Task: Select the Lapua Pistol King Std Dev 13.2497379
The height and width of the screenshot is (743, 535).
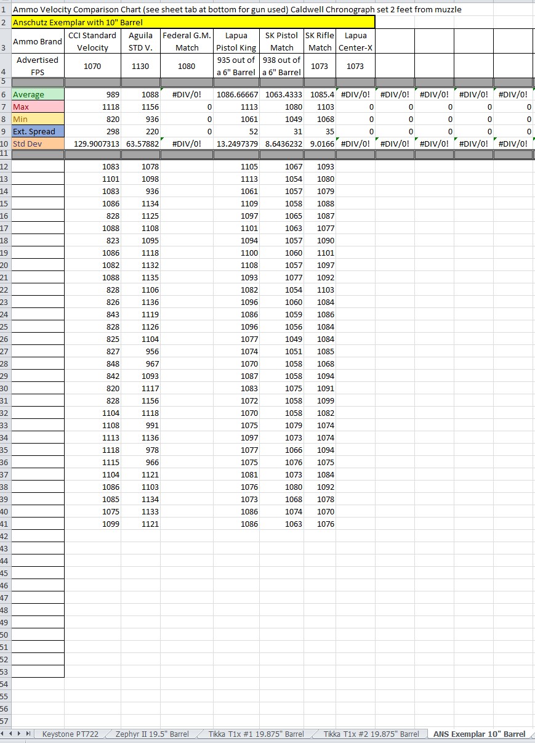Action: (236, 144)
